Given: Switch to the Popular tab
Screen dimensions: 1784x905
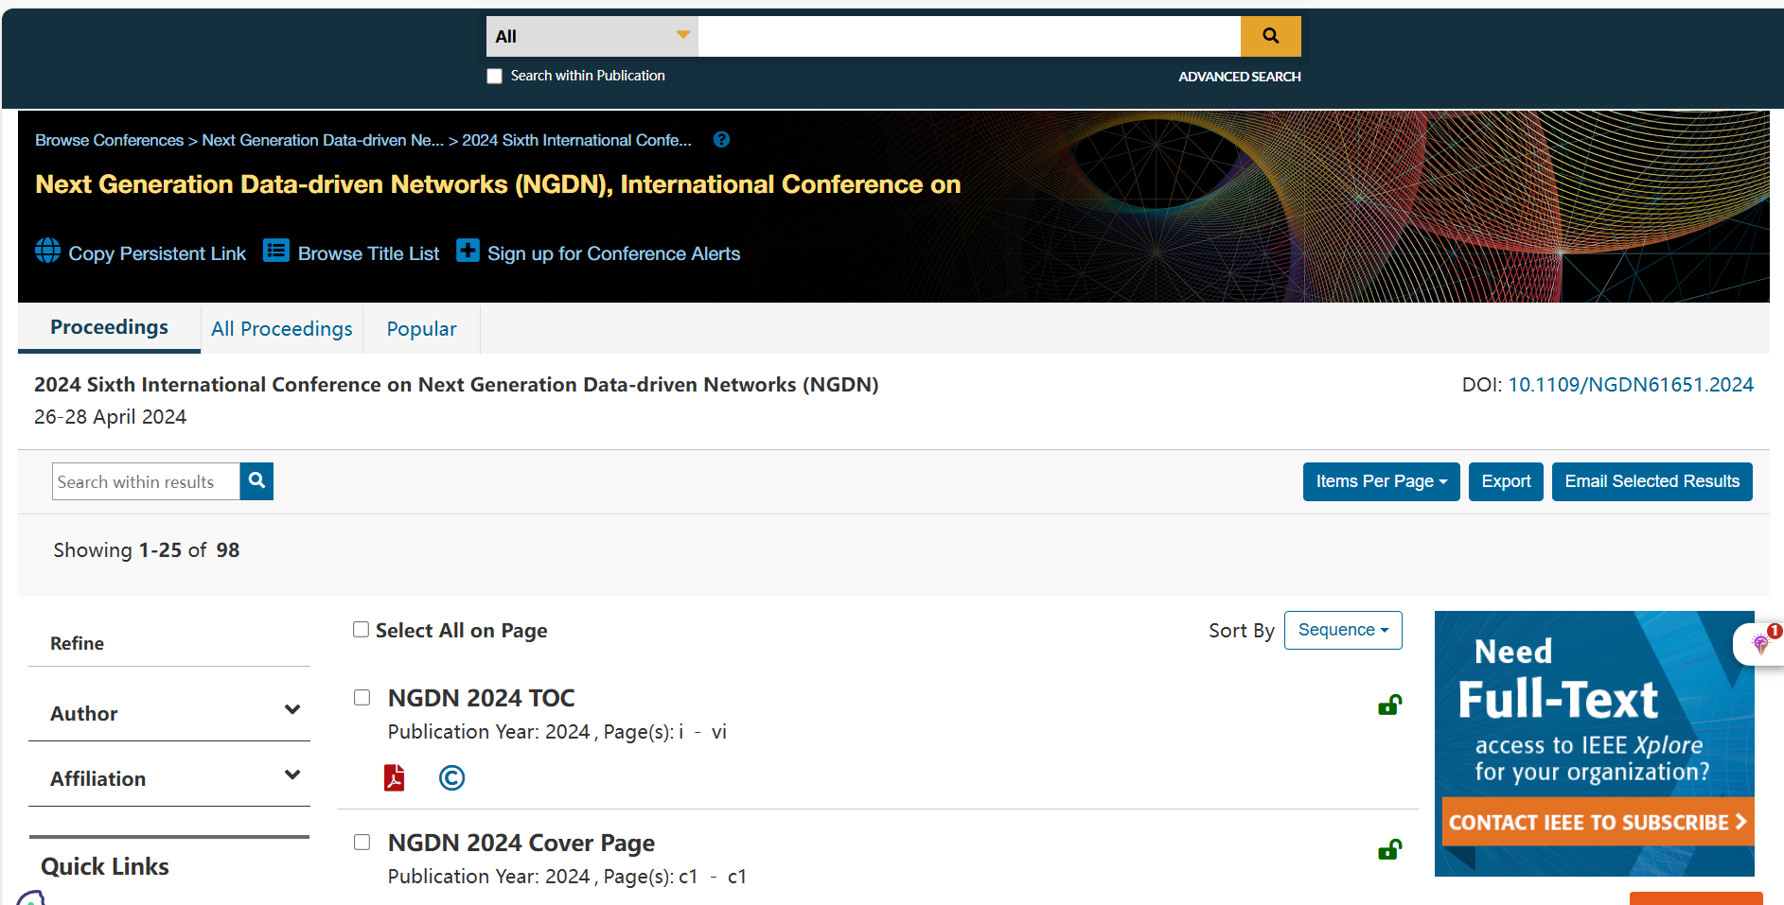Looking at the screenshot, I should [421, 329].
